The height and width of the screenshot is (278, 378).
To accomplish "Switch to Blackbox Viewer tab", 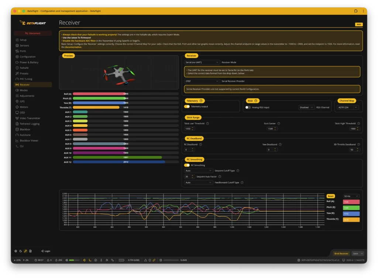I will (x=32, y=140).
